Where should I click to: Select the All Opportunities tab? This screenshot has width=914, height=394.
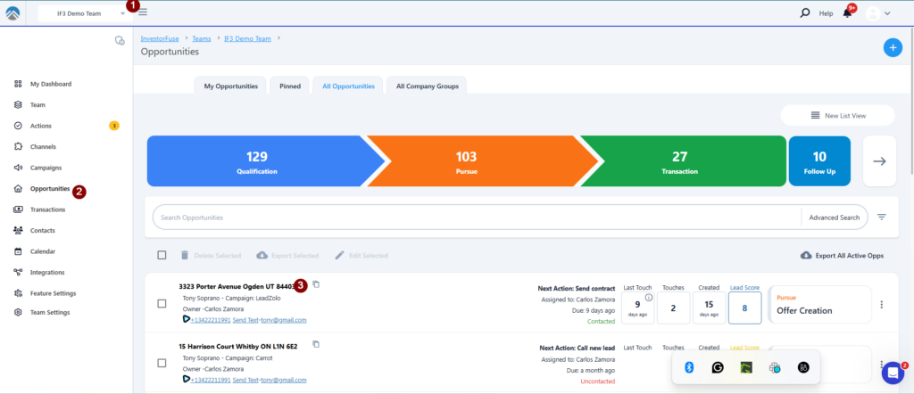348,86
